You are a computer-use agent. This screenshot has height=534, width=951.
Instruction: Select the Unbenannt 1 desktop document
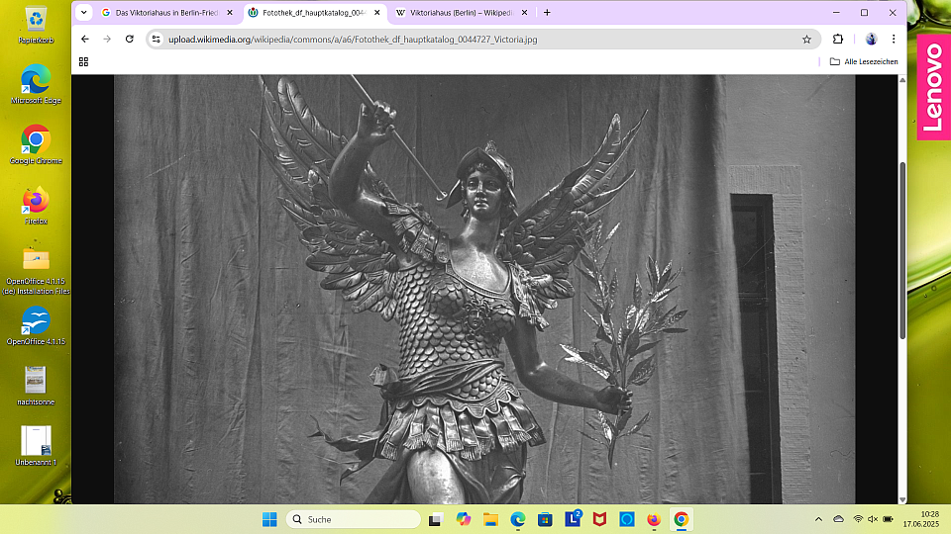pyautogui.click(x=36, y=446)
